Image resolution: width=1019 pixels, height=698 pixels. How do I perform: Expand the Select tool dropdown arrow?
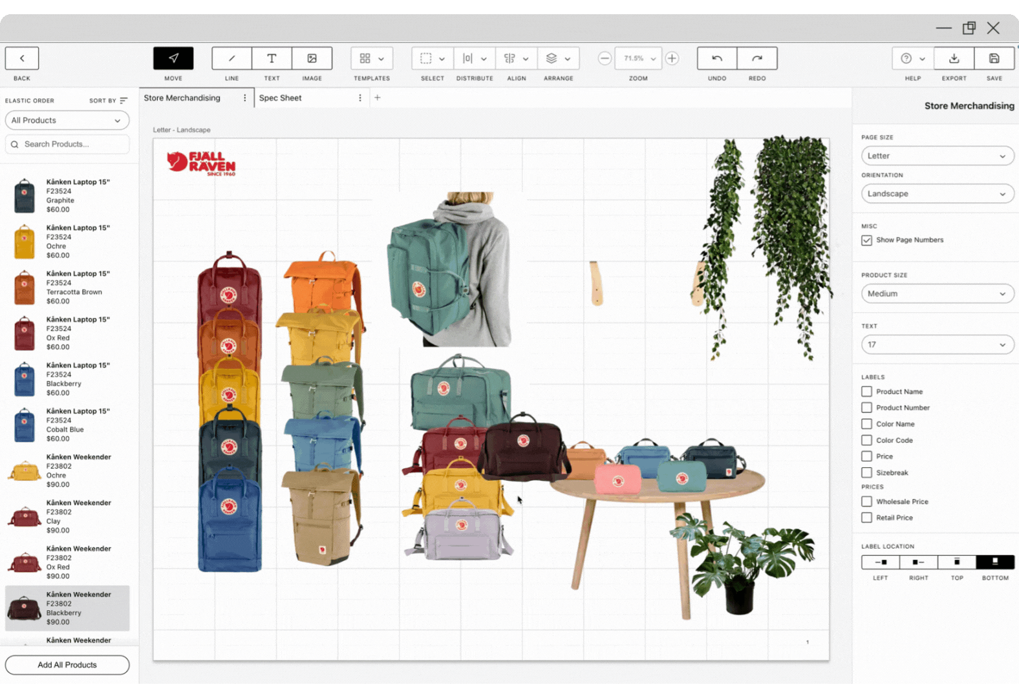point(442,59)
